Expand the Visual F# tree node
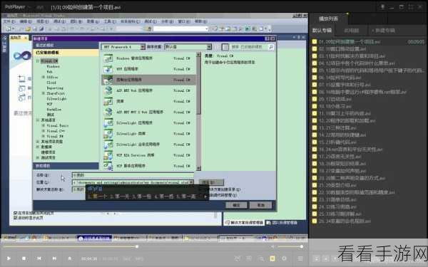Screen dimensions: 428x267 43,136
